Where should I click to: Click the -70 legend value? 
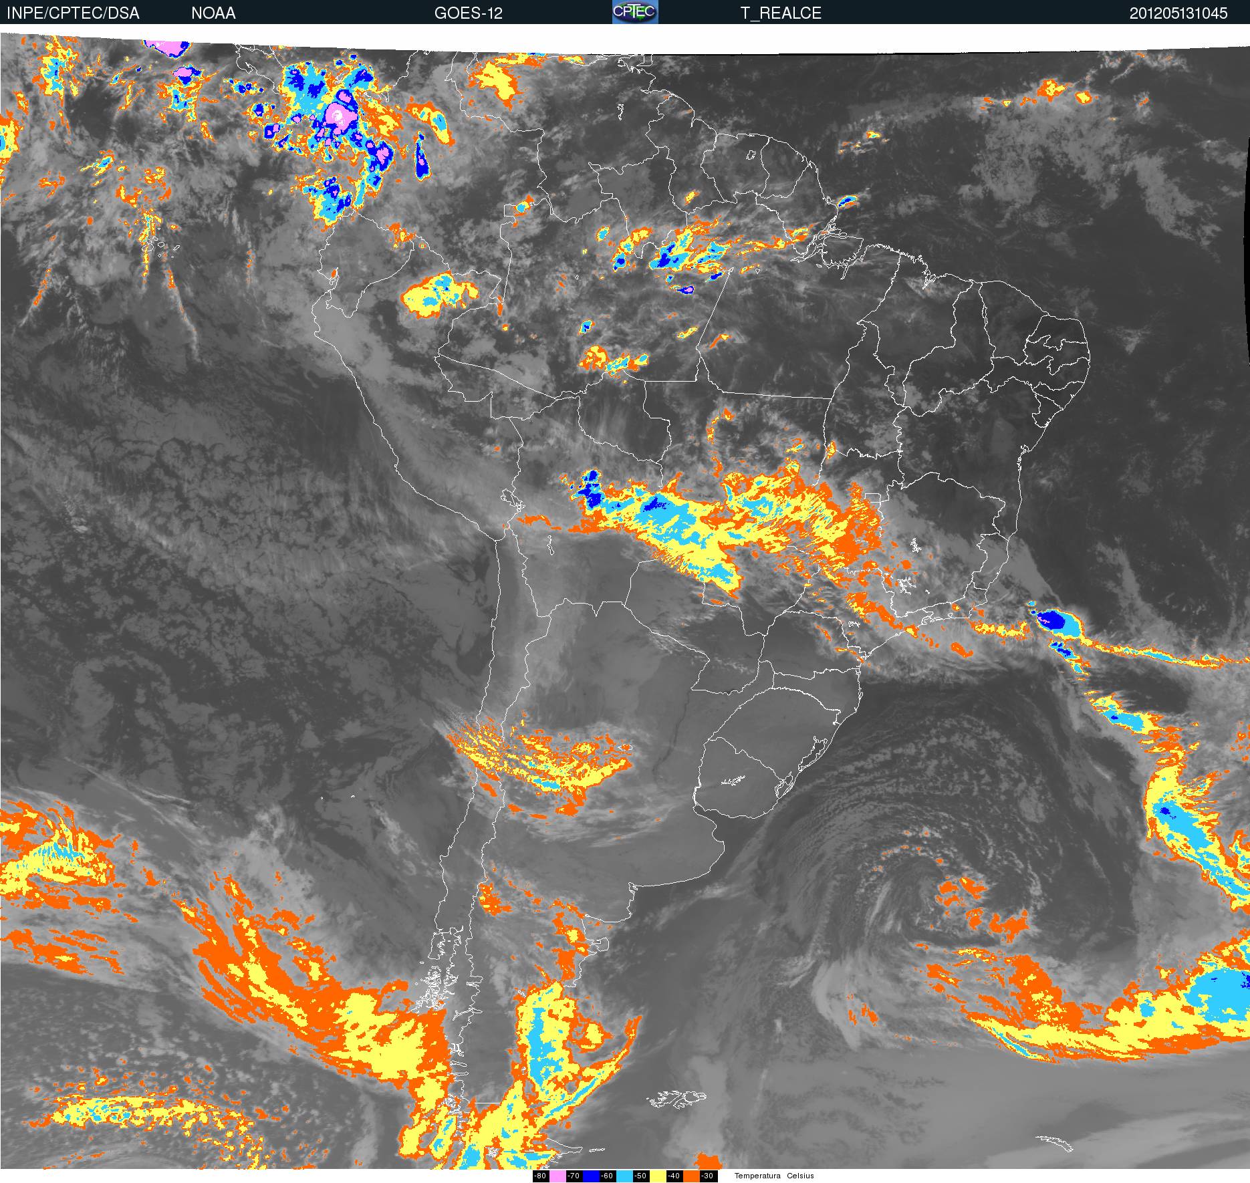574,1176
